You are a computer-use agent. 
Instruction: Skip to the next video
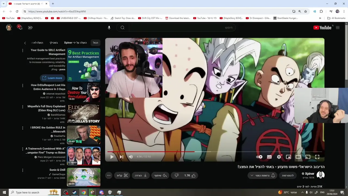(122, 157)
